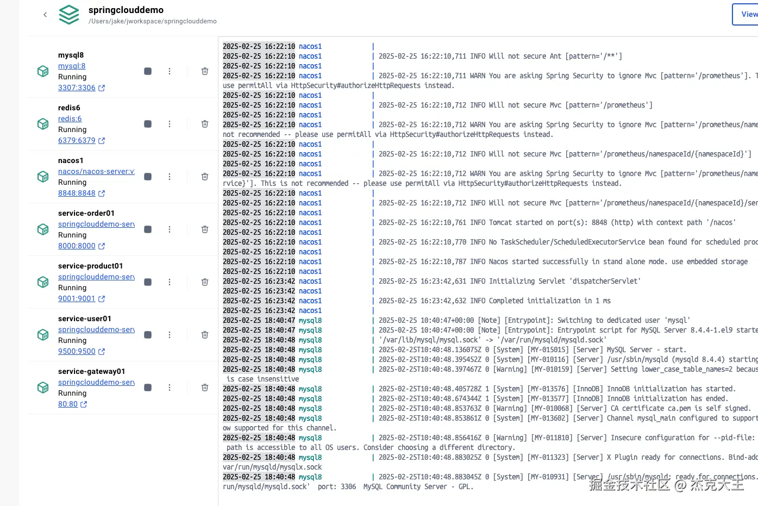Screen dimensions: 758x506
Task: Open the three-dot menu for service-order01
Action: click(169, 229)
